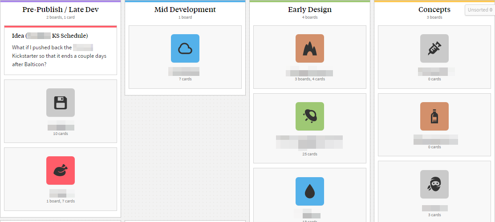Image resolution: width=495 pixels, height=222 pixels.
Task: Click the '25 cards' label
Action: [310, 154]
